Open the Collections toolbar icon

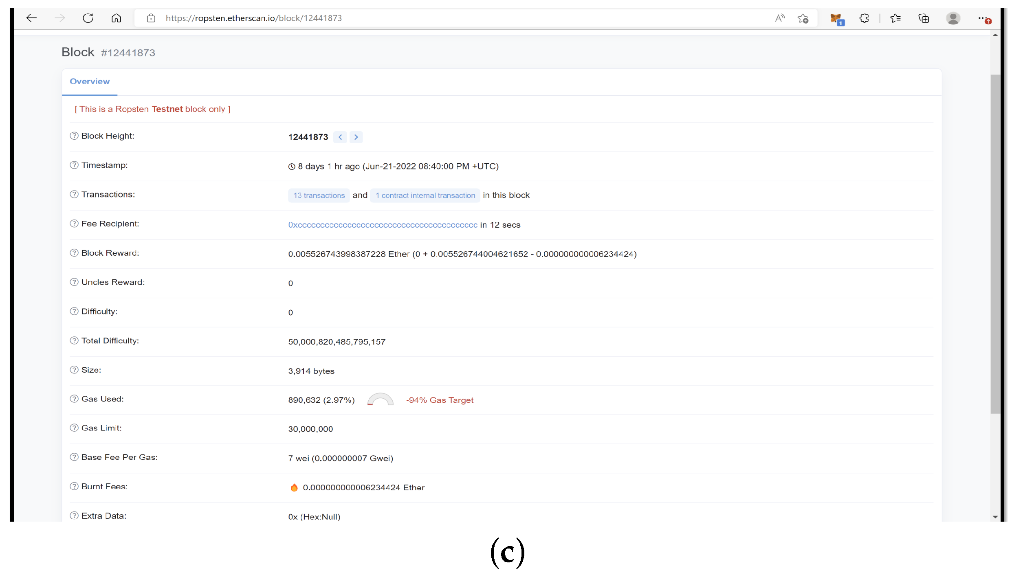[924, 18]
